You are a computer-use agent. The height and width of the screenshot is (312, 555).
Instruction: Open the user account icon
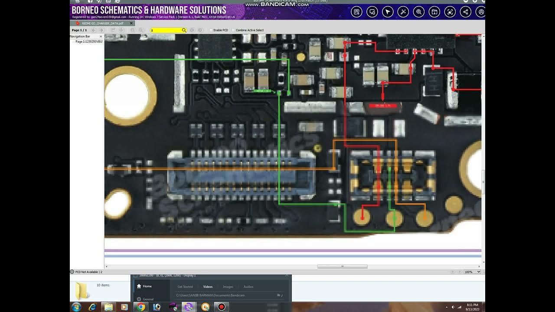point(480,12)
